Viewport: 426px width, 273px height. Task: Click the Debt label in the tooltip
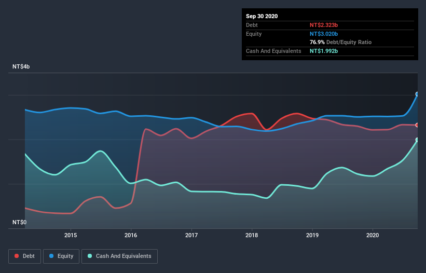[x=252, y=25]
